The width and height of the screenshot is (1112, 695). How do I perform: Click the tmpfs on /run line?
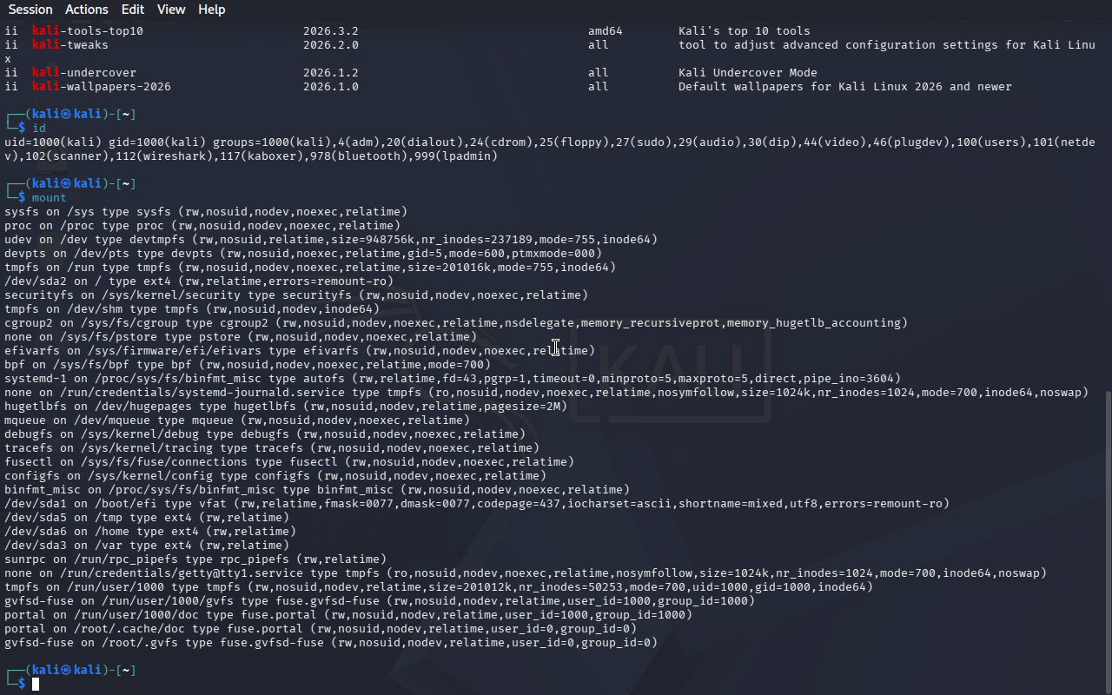[x=310, y=268]
